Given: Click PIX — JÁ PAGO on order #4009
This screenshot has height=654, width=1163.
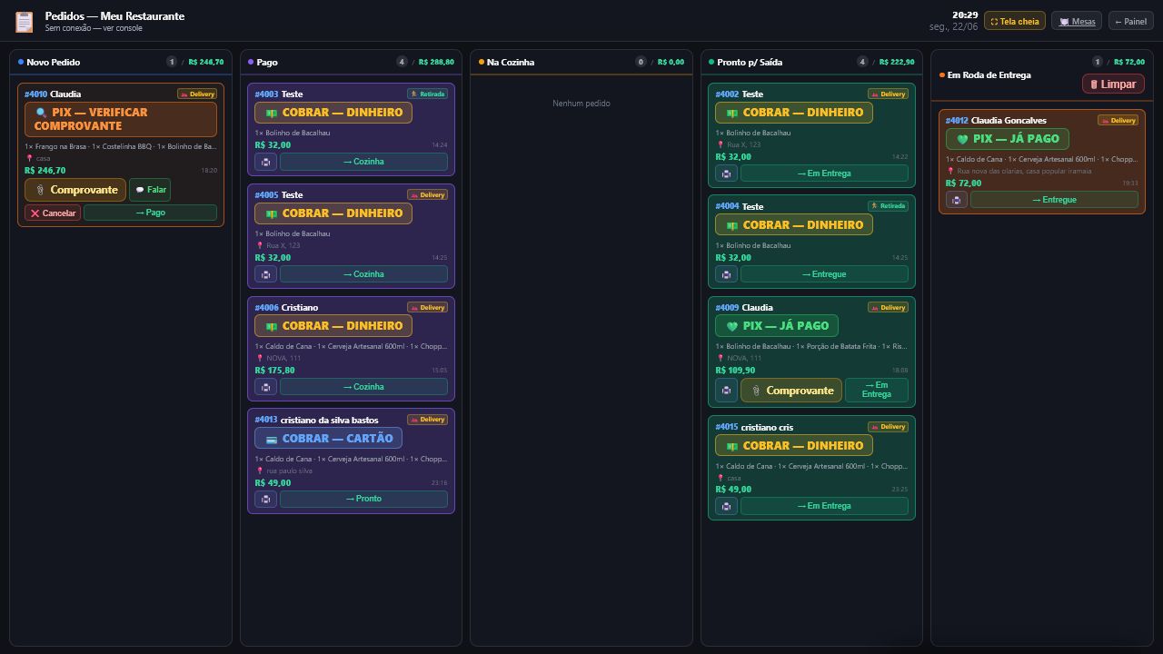Looking at the screenshot, I should pos(777,326).
